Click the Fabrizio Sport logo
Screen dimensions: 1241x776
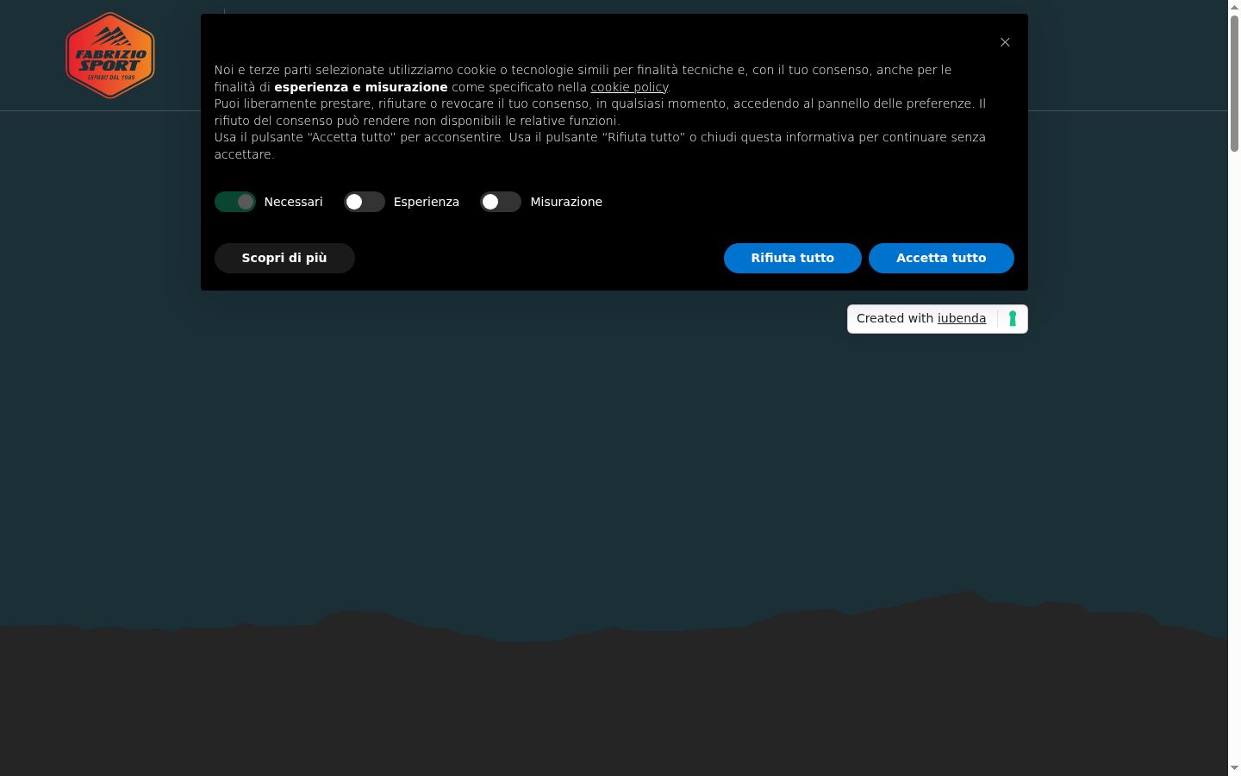coord(110,55)
